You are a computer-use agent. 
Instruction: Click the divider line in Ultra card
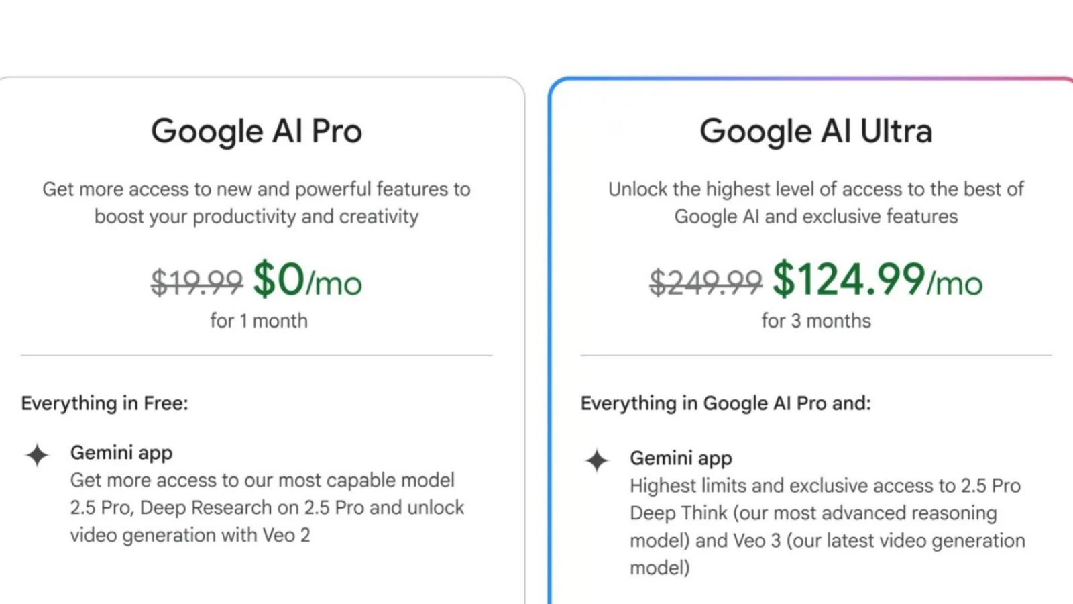[815, 355]
